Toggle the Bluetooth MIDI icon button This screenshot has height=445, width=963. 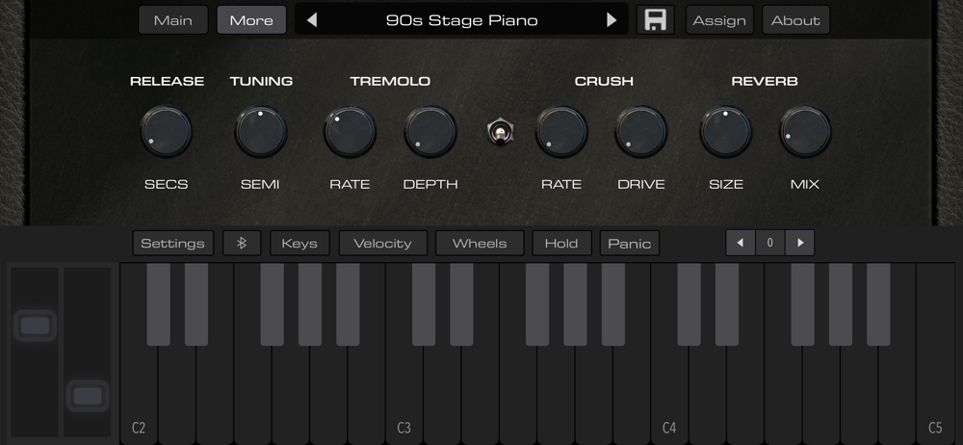(x=242, y=243)
